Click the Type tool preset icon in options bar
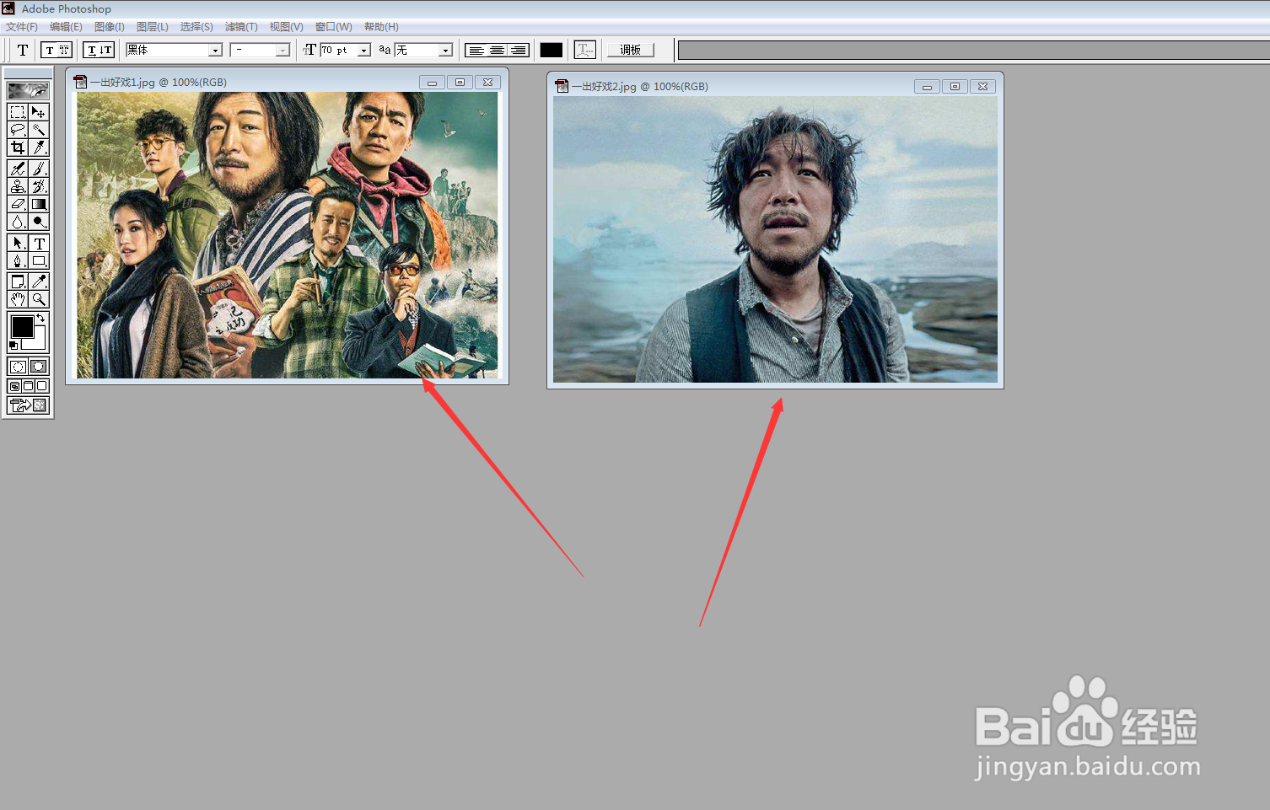The height and width of the screenshot is (810, 1270). [22, 50]
